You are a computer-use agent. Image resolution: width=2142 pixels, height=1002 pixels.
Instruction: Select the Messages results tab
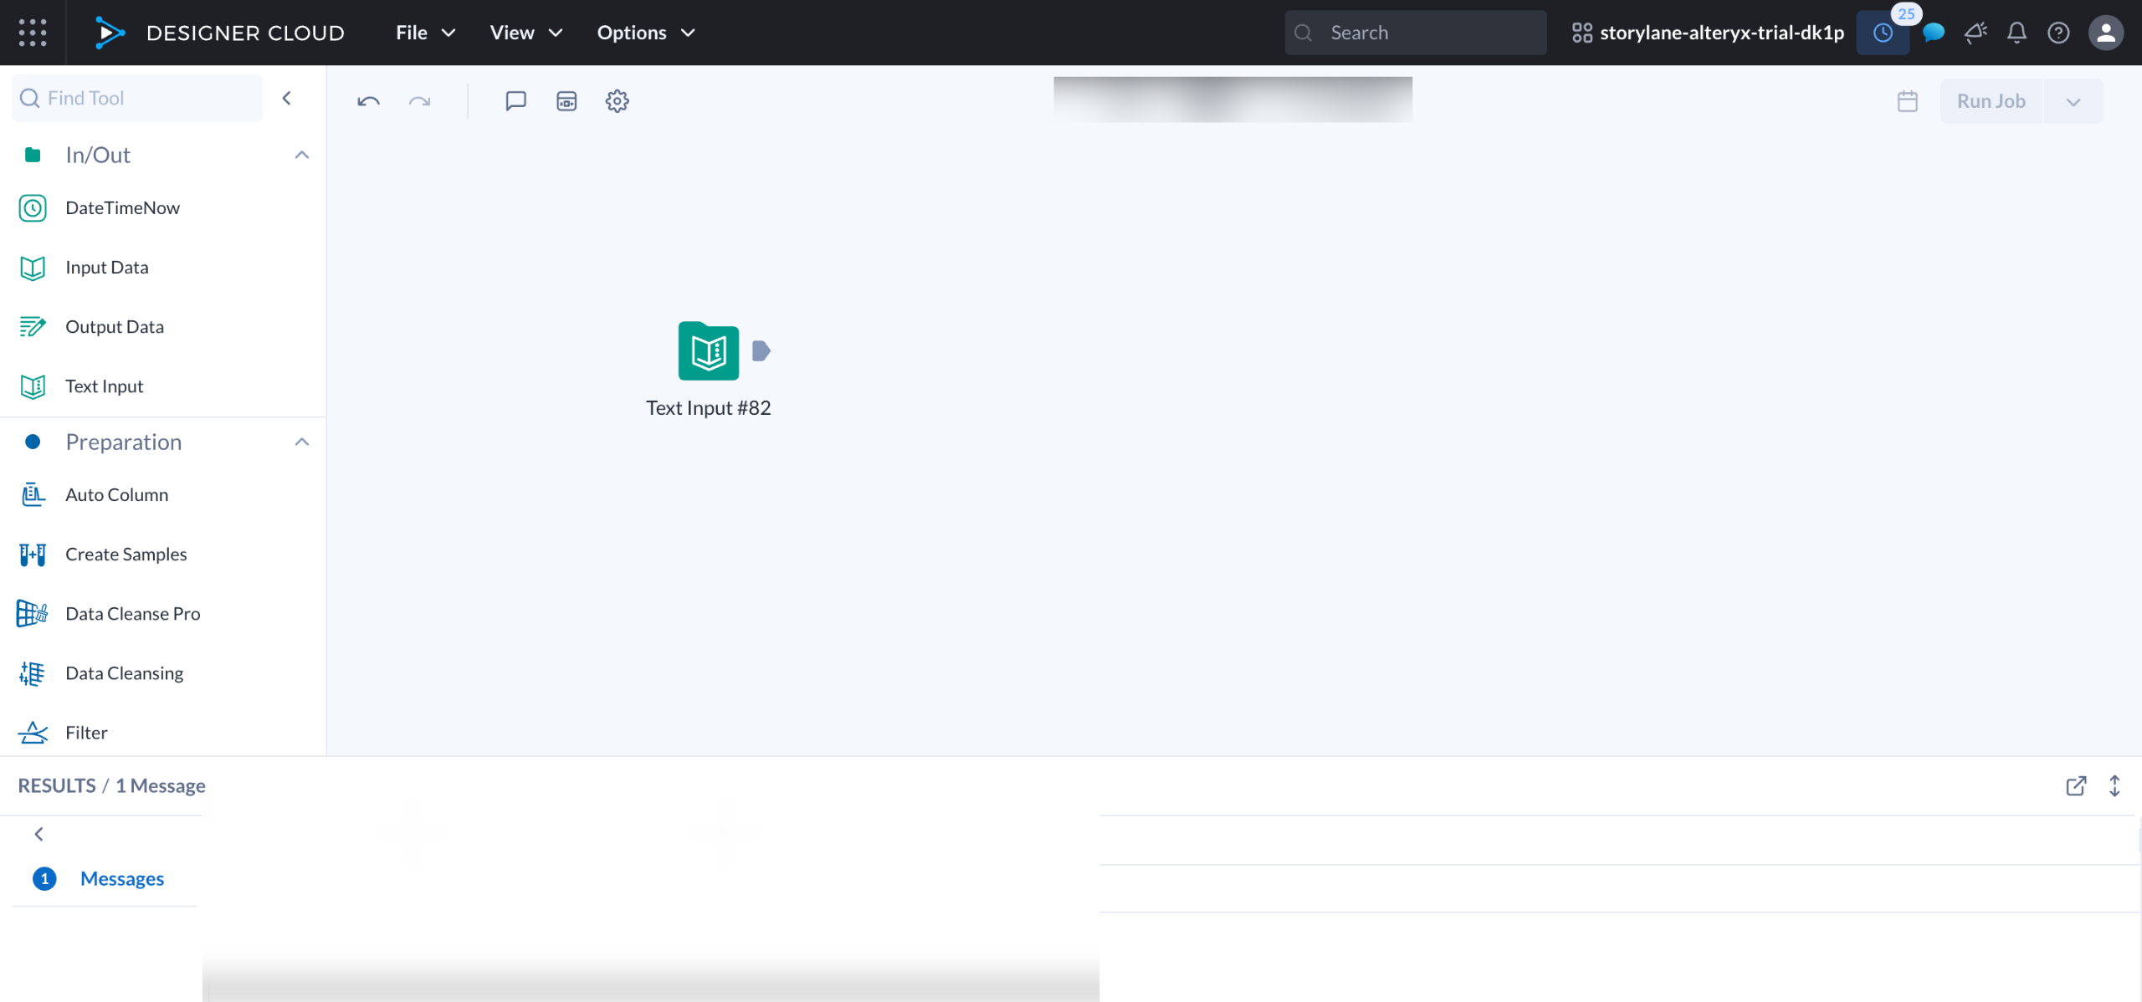pyautogui.click(x=121, y=878)
